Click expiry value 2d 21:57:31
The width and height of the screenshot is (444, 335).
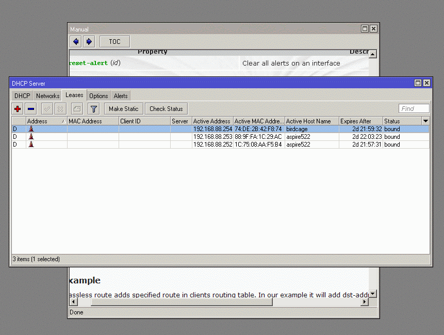click(x=367, y=144)
